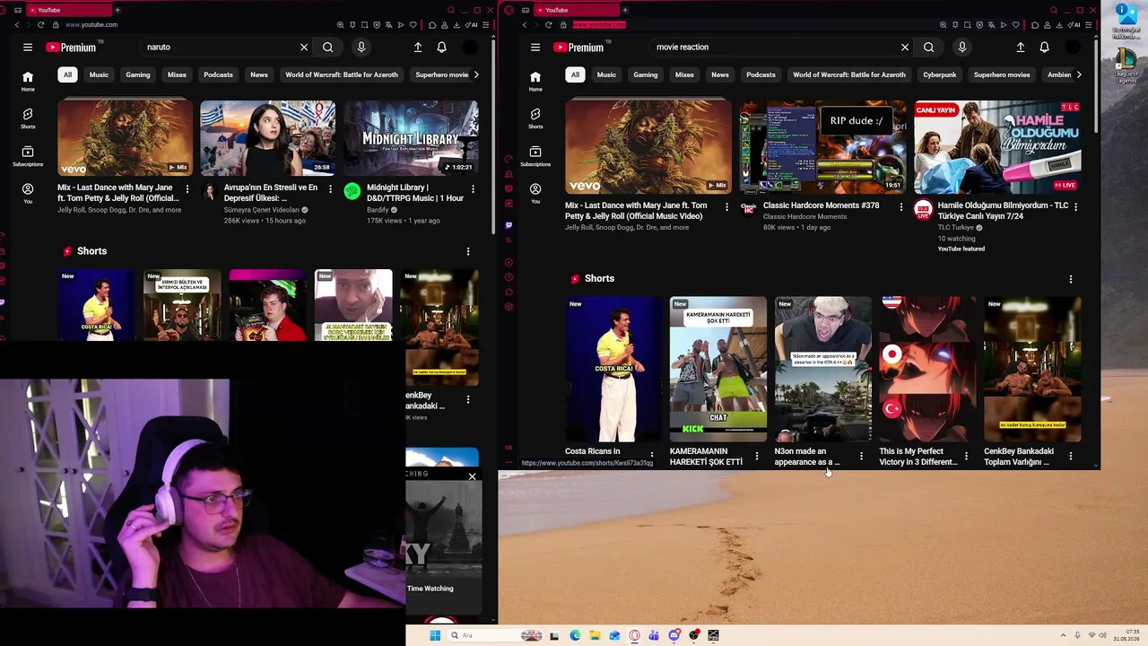Select the Cyberpunk chip in the right window
Image resolution: width=1148 pixels, height=646 pixels.
tap(940, 74)
